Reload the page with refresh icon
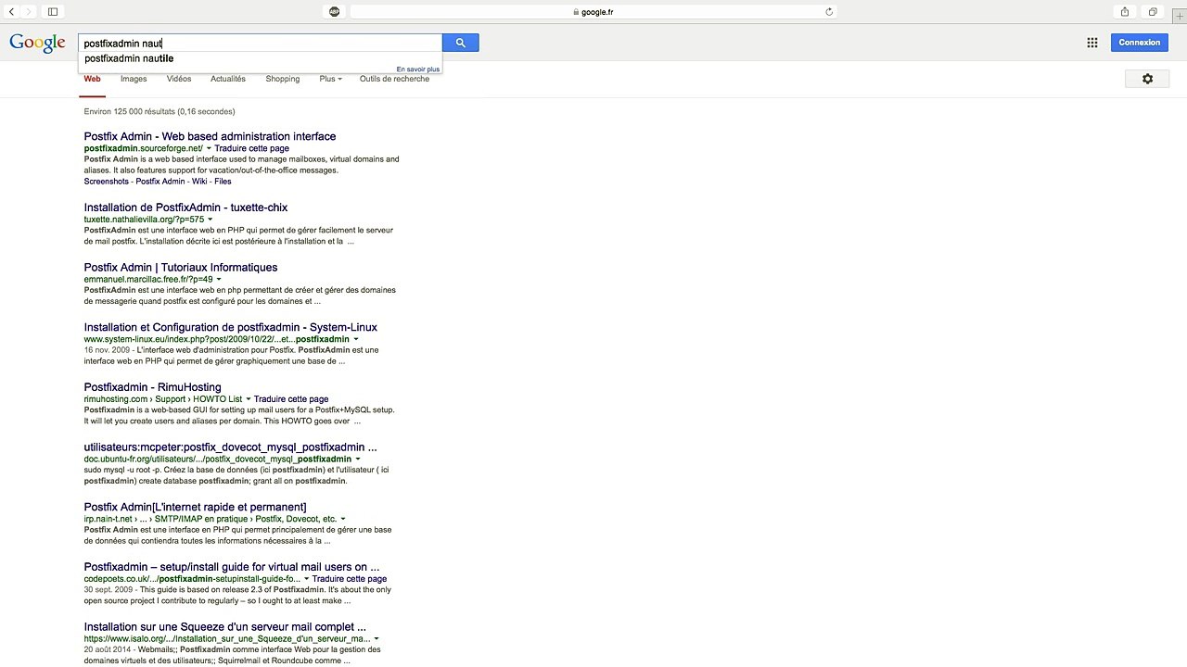 [x=829, y=12]
